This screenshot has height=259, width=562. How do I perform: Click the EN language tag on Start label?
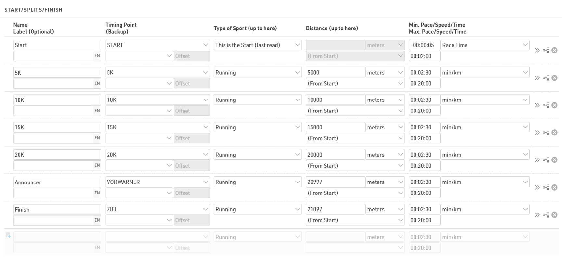pyautogui.click(x=97, y=56)
